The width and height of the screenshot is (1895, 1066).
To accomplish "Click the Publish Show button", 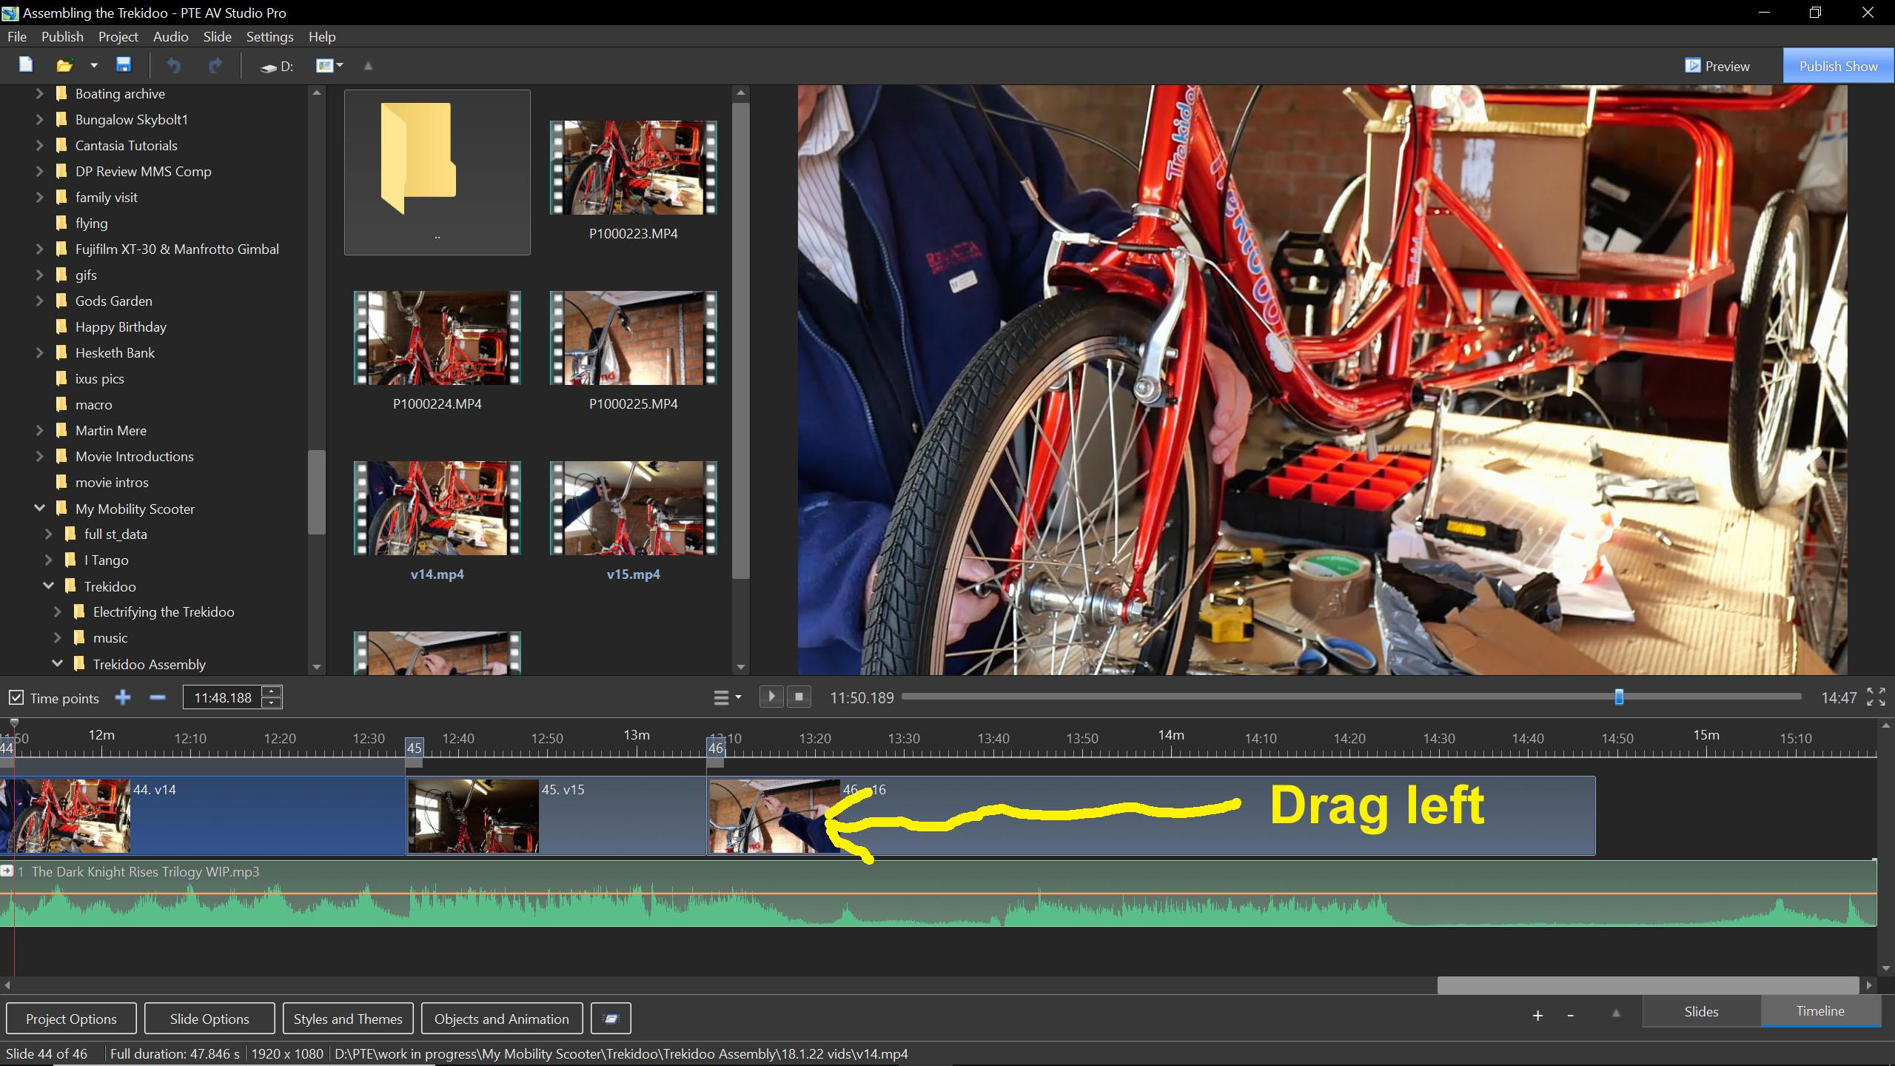I will pos(1838,66).
